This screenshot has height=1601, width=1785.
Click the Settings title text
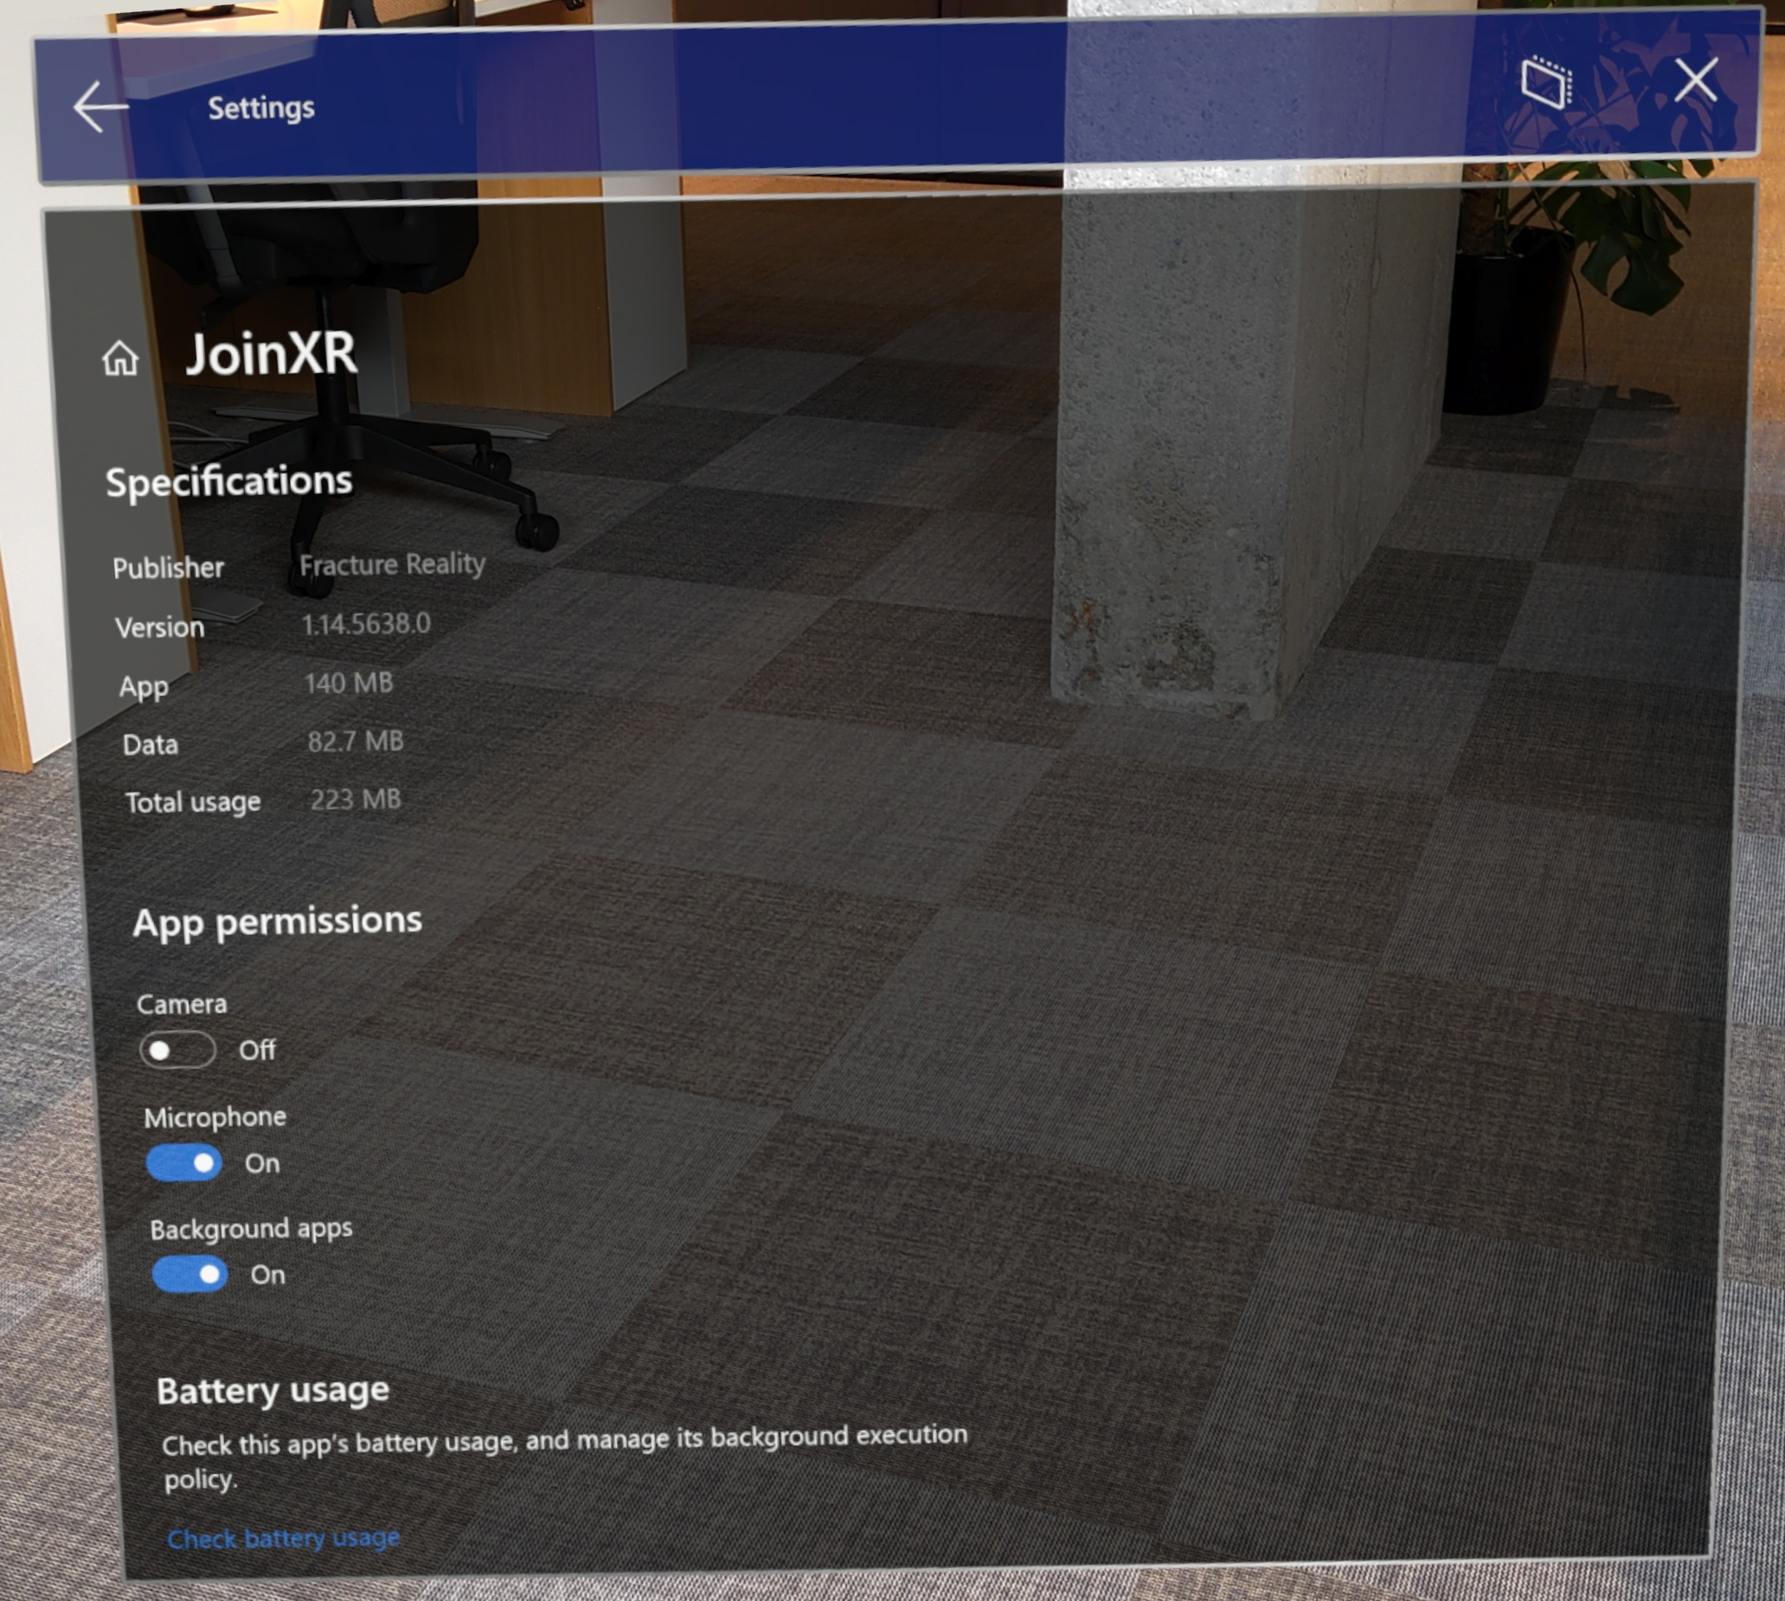point(261,107)
